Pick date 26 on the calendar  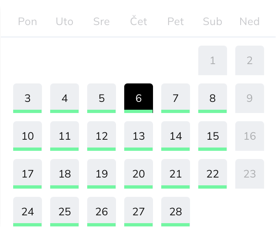coord(102,212)
